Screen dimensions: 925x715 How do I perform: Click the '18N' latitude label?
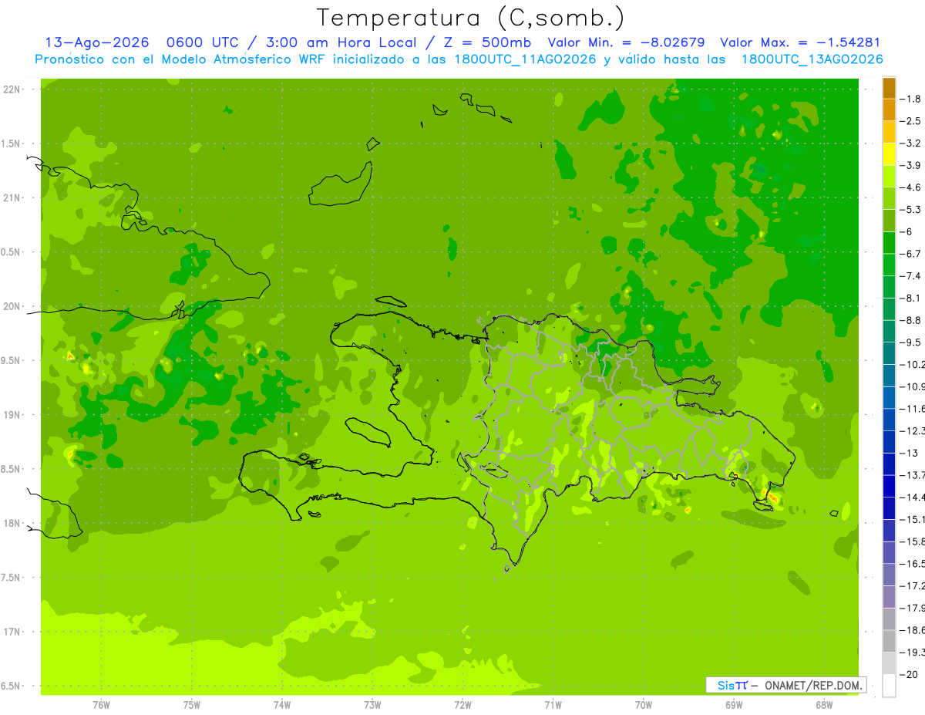pyautogui.click(x=12, y=523)
